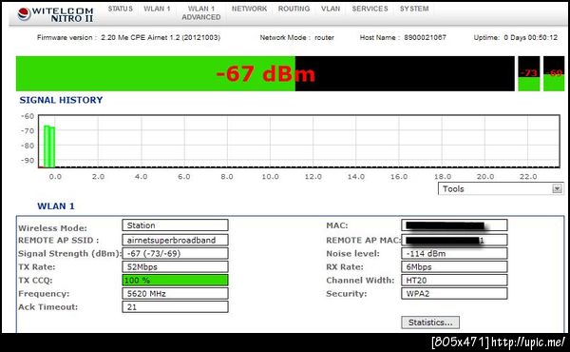This screenshot has width=570, height=352.
Task: Click the Signal Strength -67 (-73/-69) field
Action: point(175,253)
